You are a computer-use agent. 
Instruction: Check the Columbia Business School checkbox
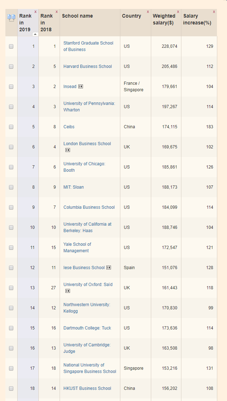[x=11, y=207]
